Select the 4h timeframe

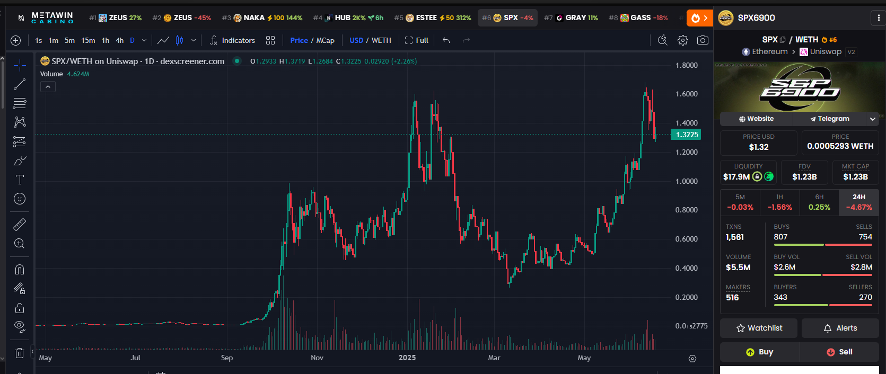(x=119, y=40)
